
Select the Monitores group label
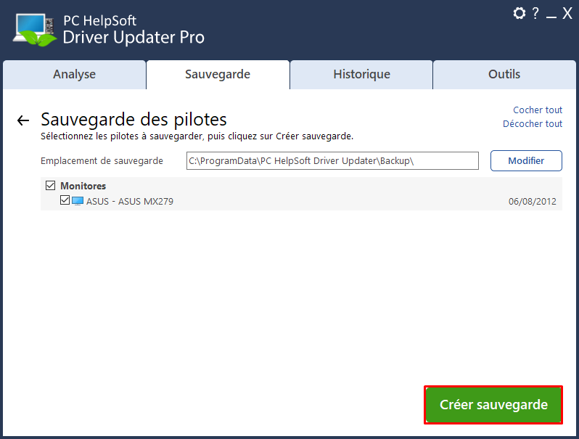click(x=83, y=186)
